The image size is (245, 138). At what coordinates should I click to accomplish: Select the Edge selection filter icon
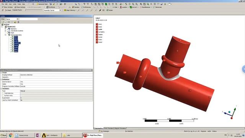[99, 4]
